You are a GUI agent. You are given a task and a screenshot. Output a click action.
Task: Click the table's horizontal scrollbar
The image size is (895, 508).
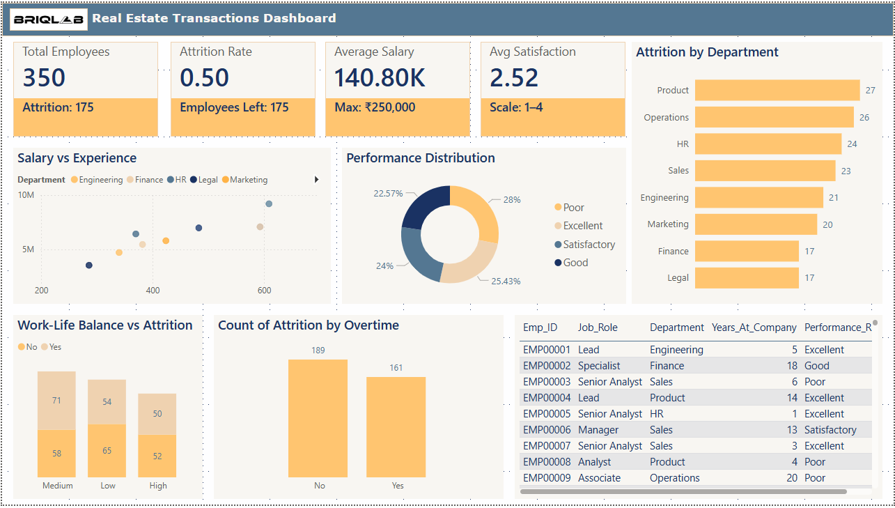click(683, 491)
